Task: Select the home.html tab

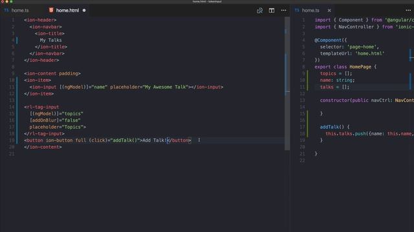Action: 67,10
